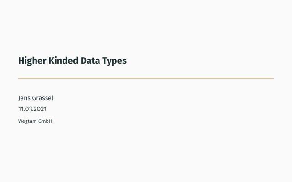The image size is (292, 182).
Task: Click the surname "Grassel"
Action: point(43,98)
